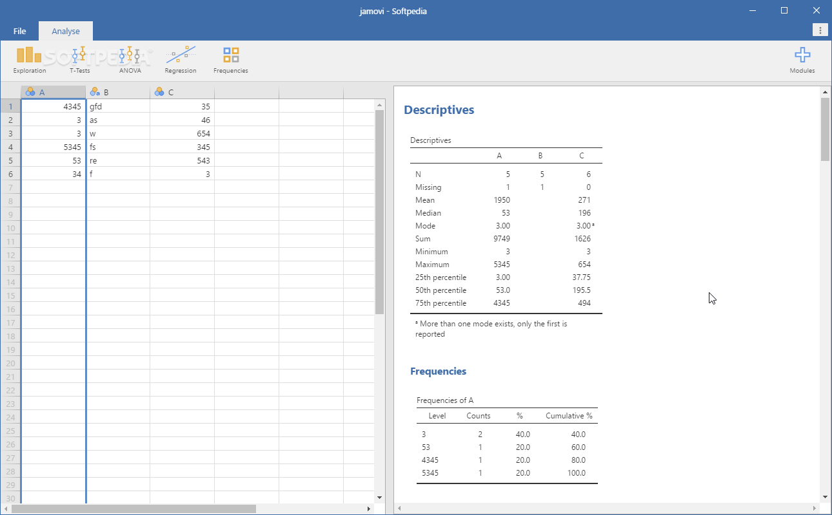Click the Counts column header

[479, 416]
